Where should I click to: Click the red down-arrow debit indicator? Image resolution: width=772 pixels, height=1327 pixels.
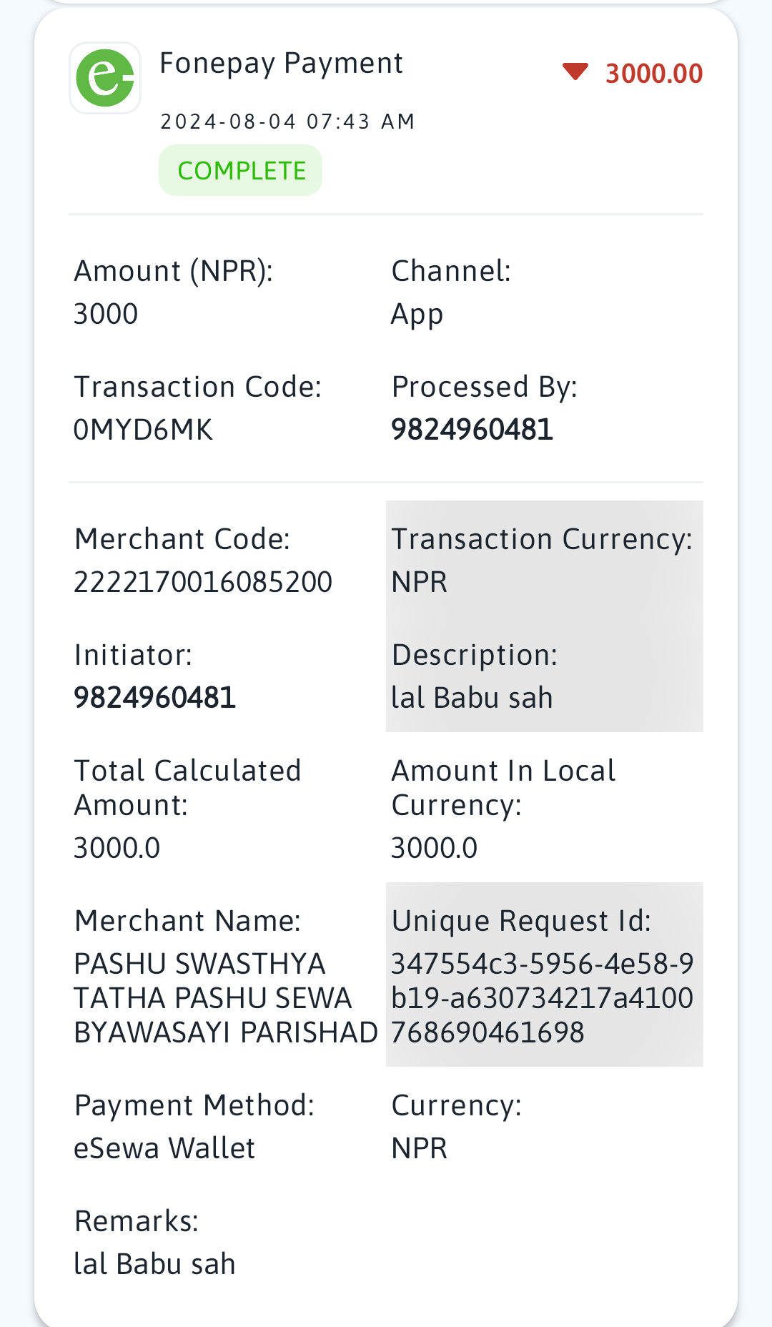[575, 71]
